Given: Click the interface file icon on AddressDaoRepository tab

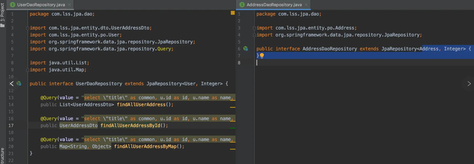Looking at the screenshot, I should pyautogui.click(x=242, y=5).
